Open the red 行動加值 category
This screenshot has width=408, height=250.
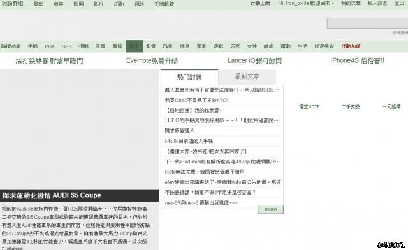[351, 46]
